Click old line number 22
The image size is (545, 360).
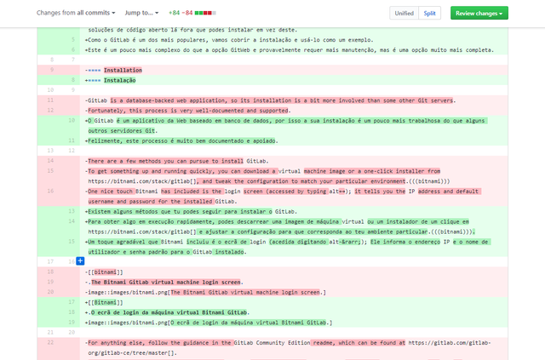pyautogui.click(x=50, y=342)
